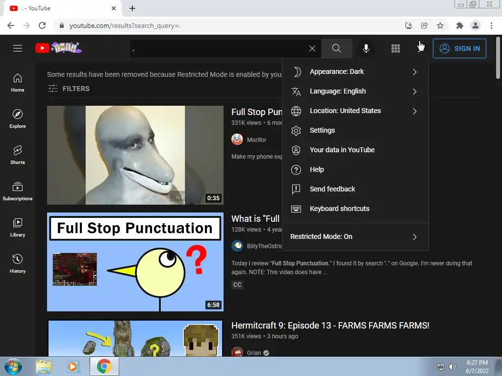Image resolution: width=502 pixels, height=376 pixels.
Task: Click the Chrome address bar URL
Action: coord(125,25)
